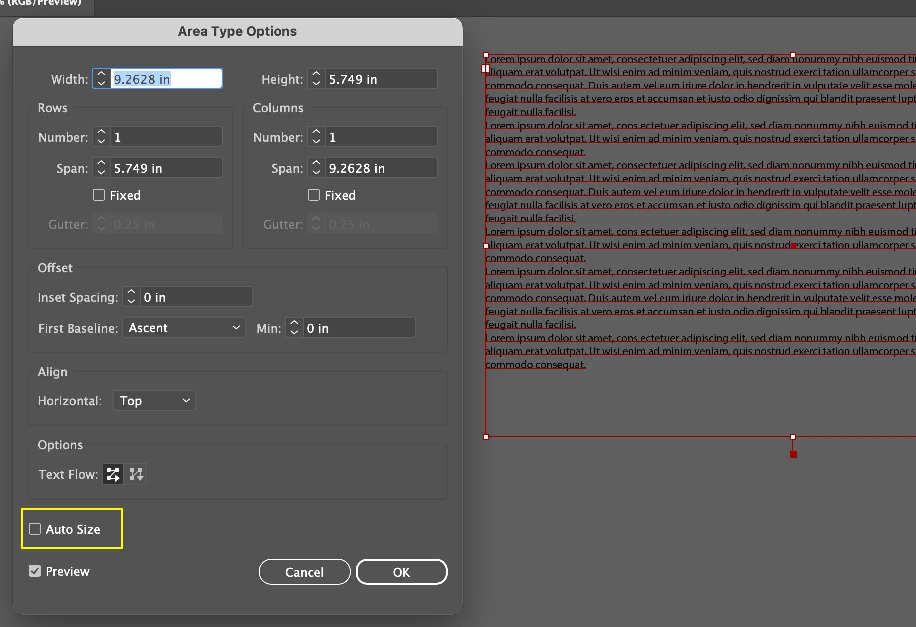Focus the Columns Number field
The image size is (916, 627).
381,137
